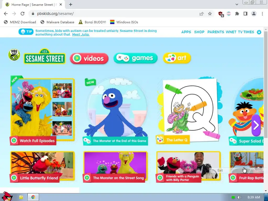Image resolution: width=268 pixels, height=201 pixels.
Task: Open the Bonzi BUDDY! bookmark
Action: tap(92, 22)
